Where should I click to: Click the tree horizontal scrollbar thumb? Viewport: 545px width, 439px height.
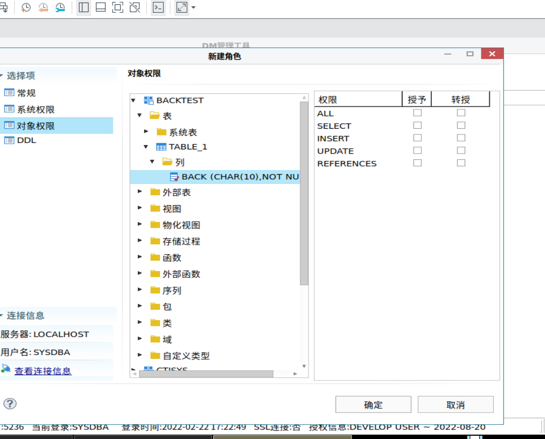(206, 374)
